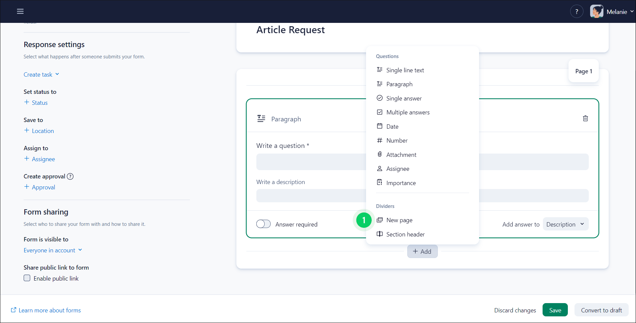Select the Attachment paperclip icon
The width and height of the screenshot is (636, 323).
pyautogui.click(x=379, y=154)
